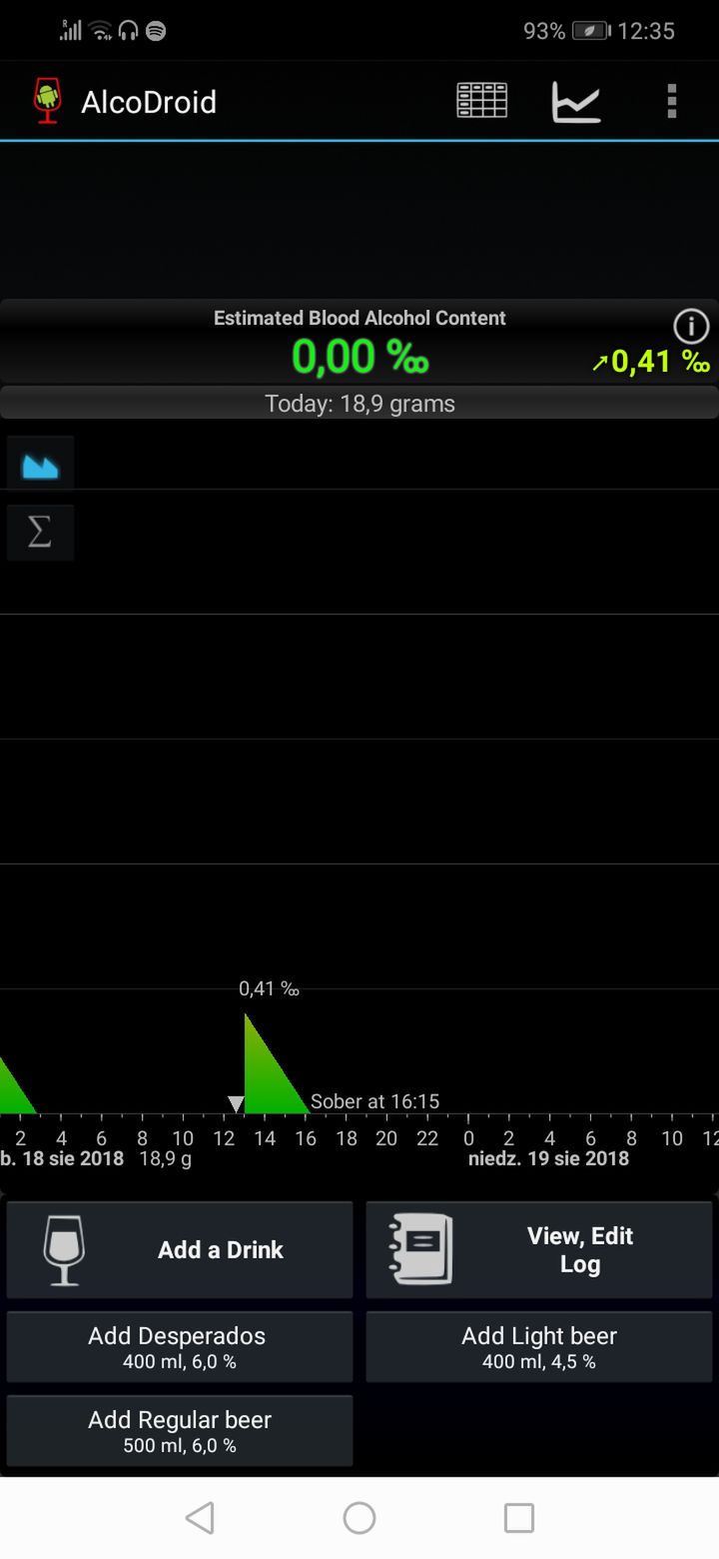Open View, Edit Log
719x1559 pixels.
[539, 1250]
